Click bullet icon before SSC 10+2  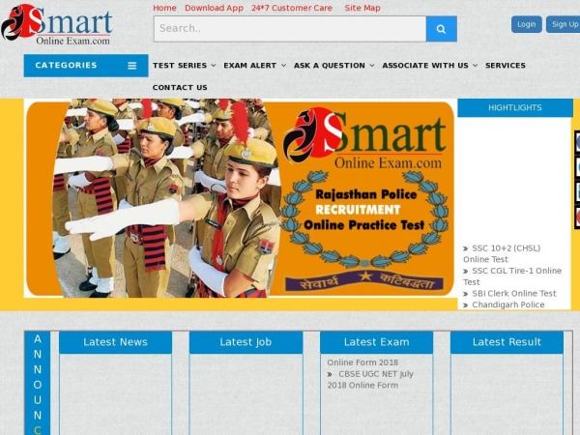pyautogui.click(x=466, y=248)
